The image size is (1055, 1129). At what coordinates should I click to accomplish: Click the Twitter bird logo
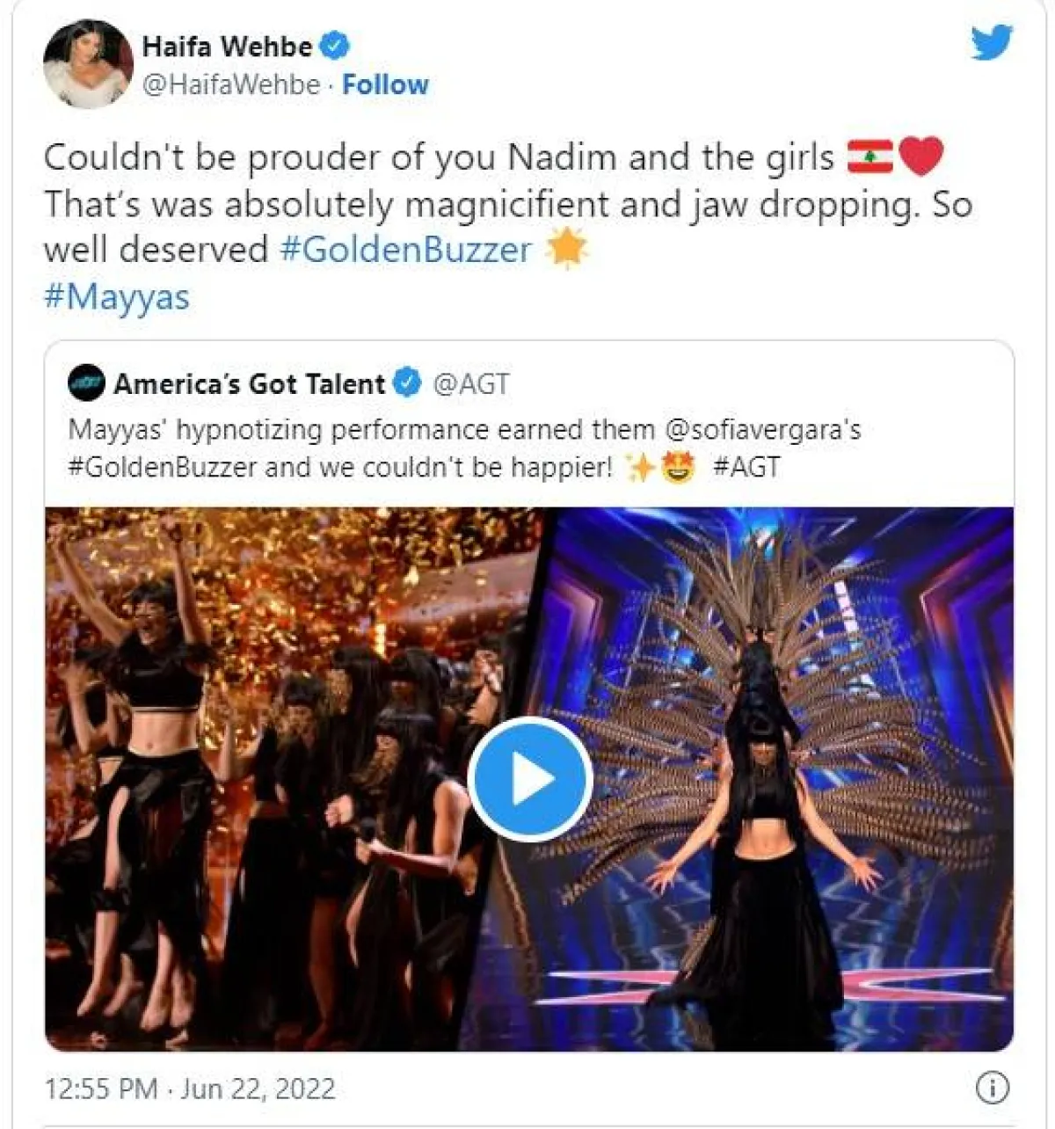(992, 42)
